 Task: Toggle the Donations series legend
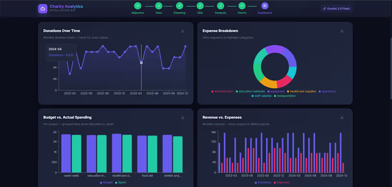(x=263, y=182)
